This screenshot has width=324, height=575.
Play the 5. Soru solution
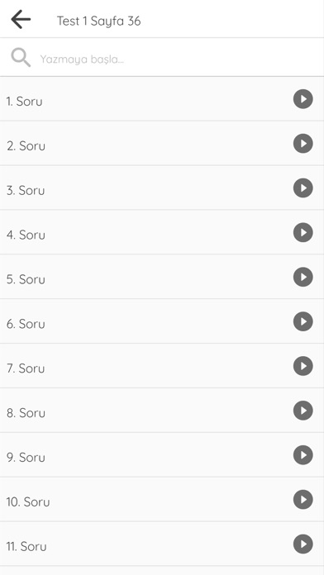tap(303, 277)
